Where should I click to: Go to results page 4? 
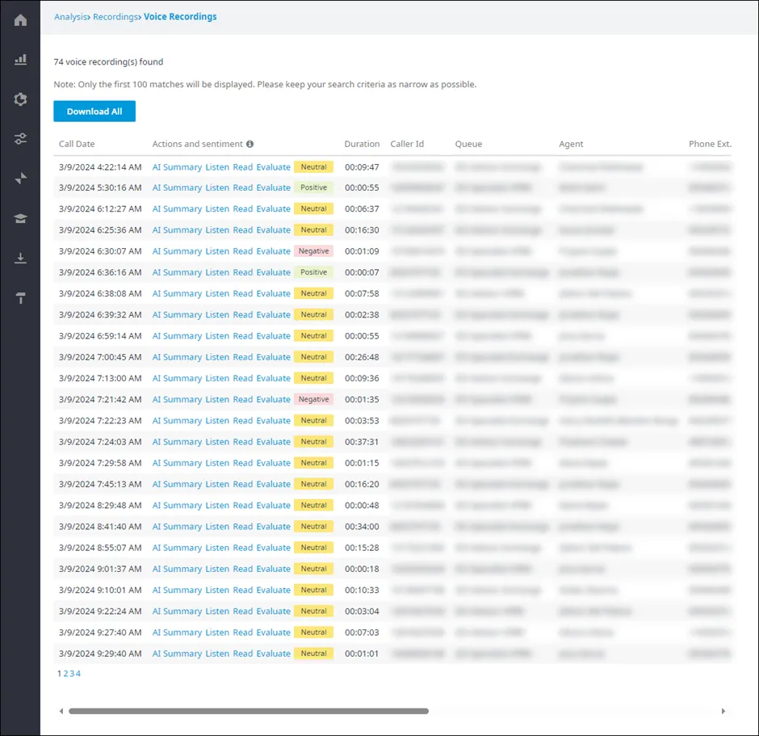78,674
